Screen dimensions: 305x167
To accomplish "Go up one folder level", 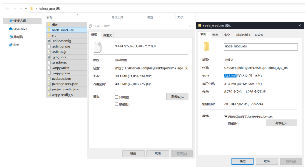I will [26, 9].
